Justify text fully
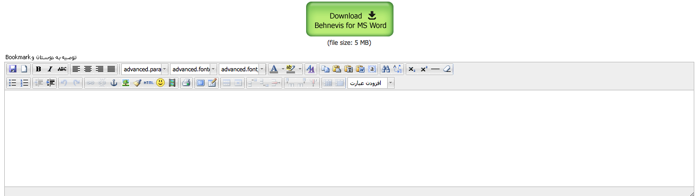Screen dimensions: 698x196 click(111, 69)
